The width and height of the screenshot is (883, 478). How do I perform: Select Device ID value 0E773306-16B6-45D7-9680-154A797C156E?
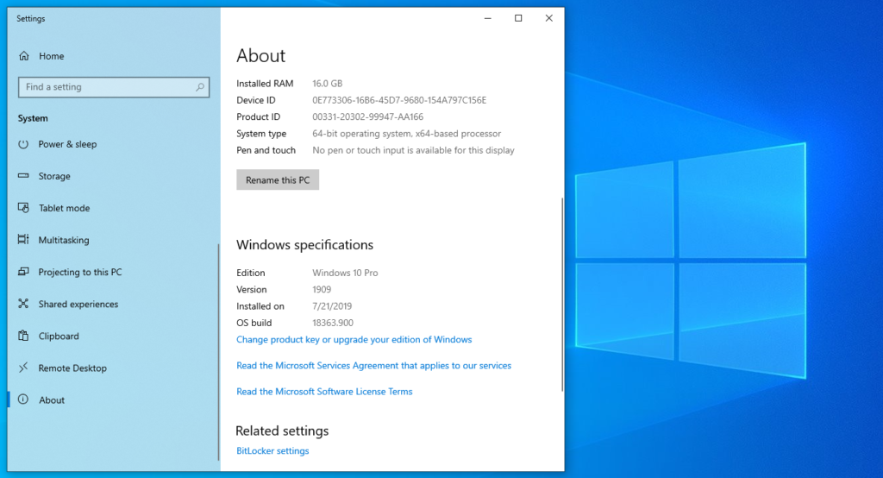399,100
